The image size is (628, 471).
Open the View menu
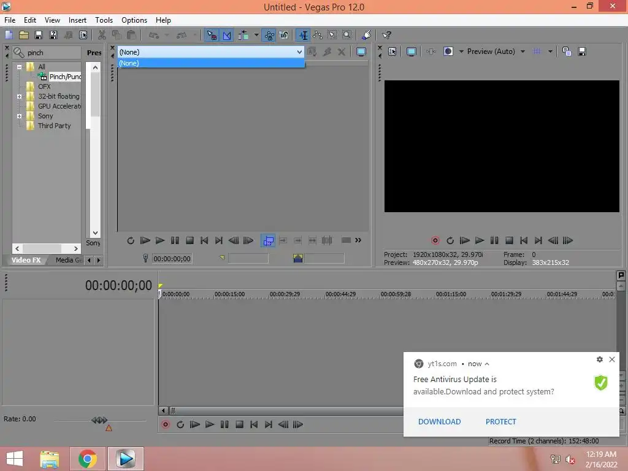52,20
